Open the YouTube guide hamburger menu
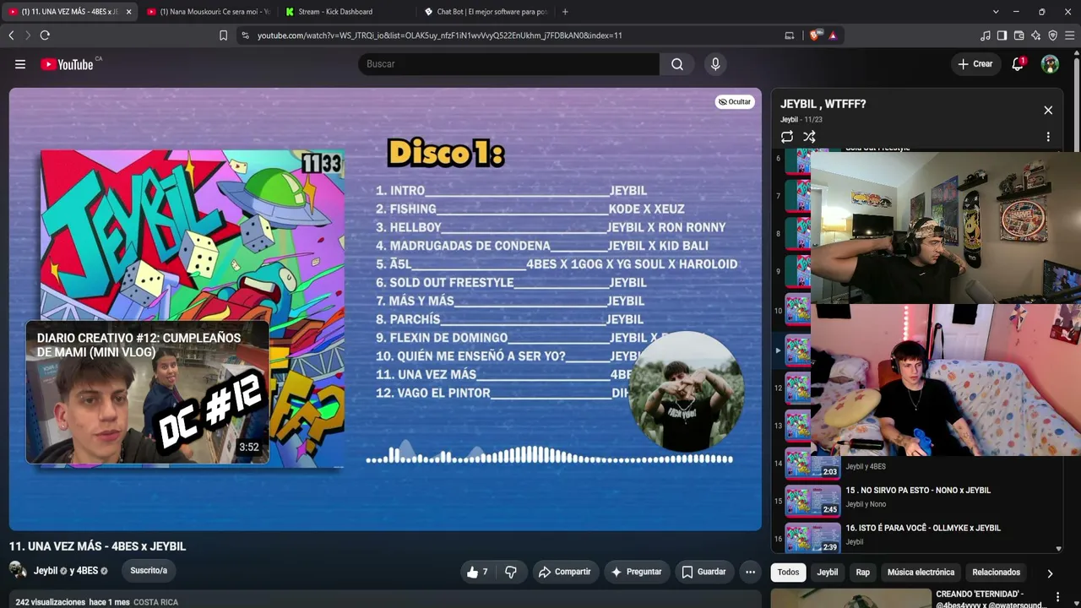 pos(20,64)
